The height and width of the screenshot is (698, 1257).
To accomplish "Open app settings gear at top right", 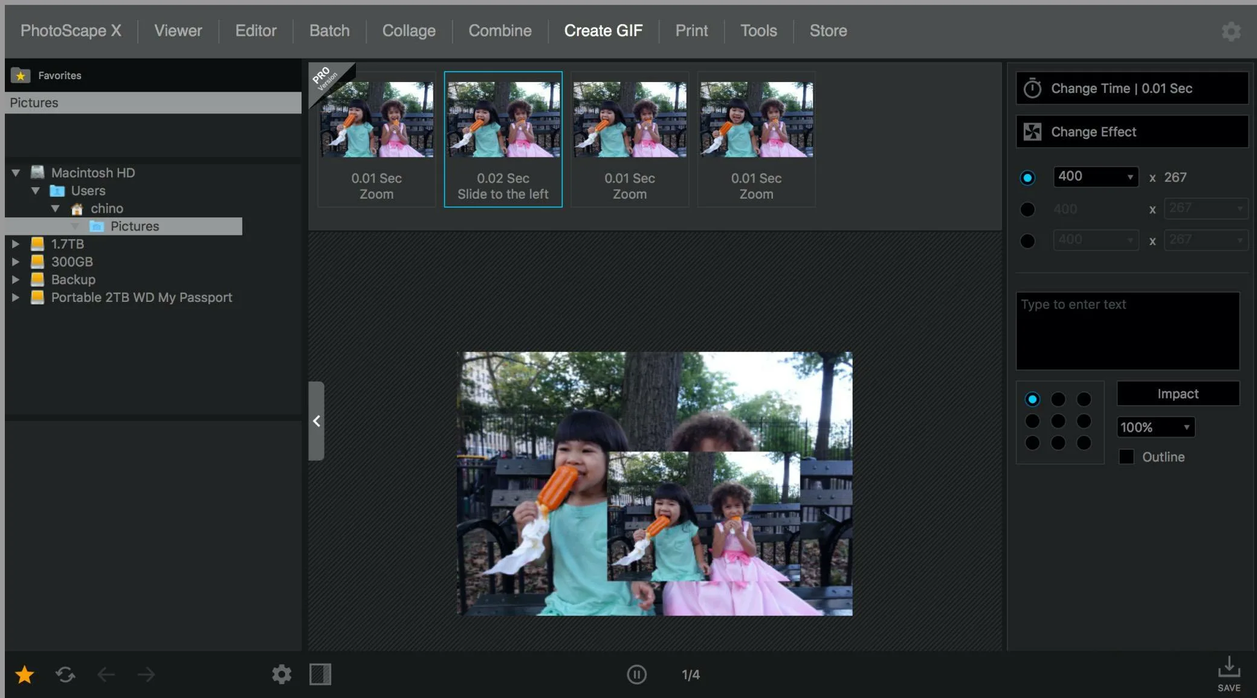I will (x=1231, y=31).
